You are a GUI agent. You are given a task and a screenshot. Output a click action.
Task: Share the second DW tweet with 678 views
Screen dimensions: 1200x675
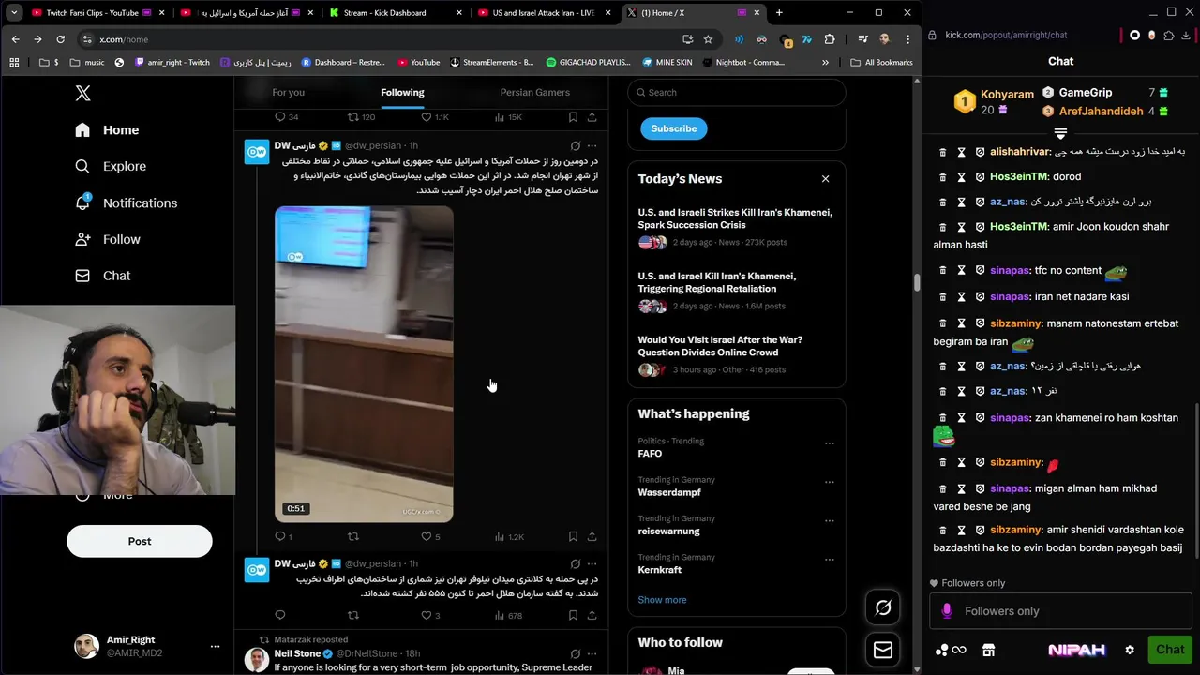tap(592, 616)
